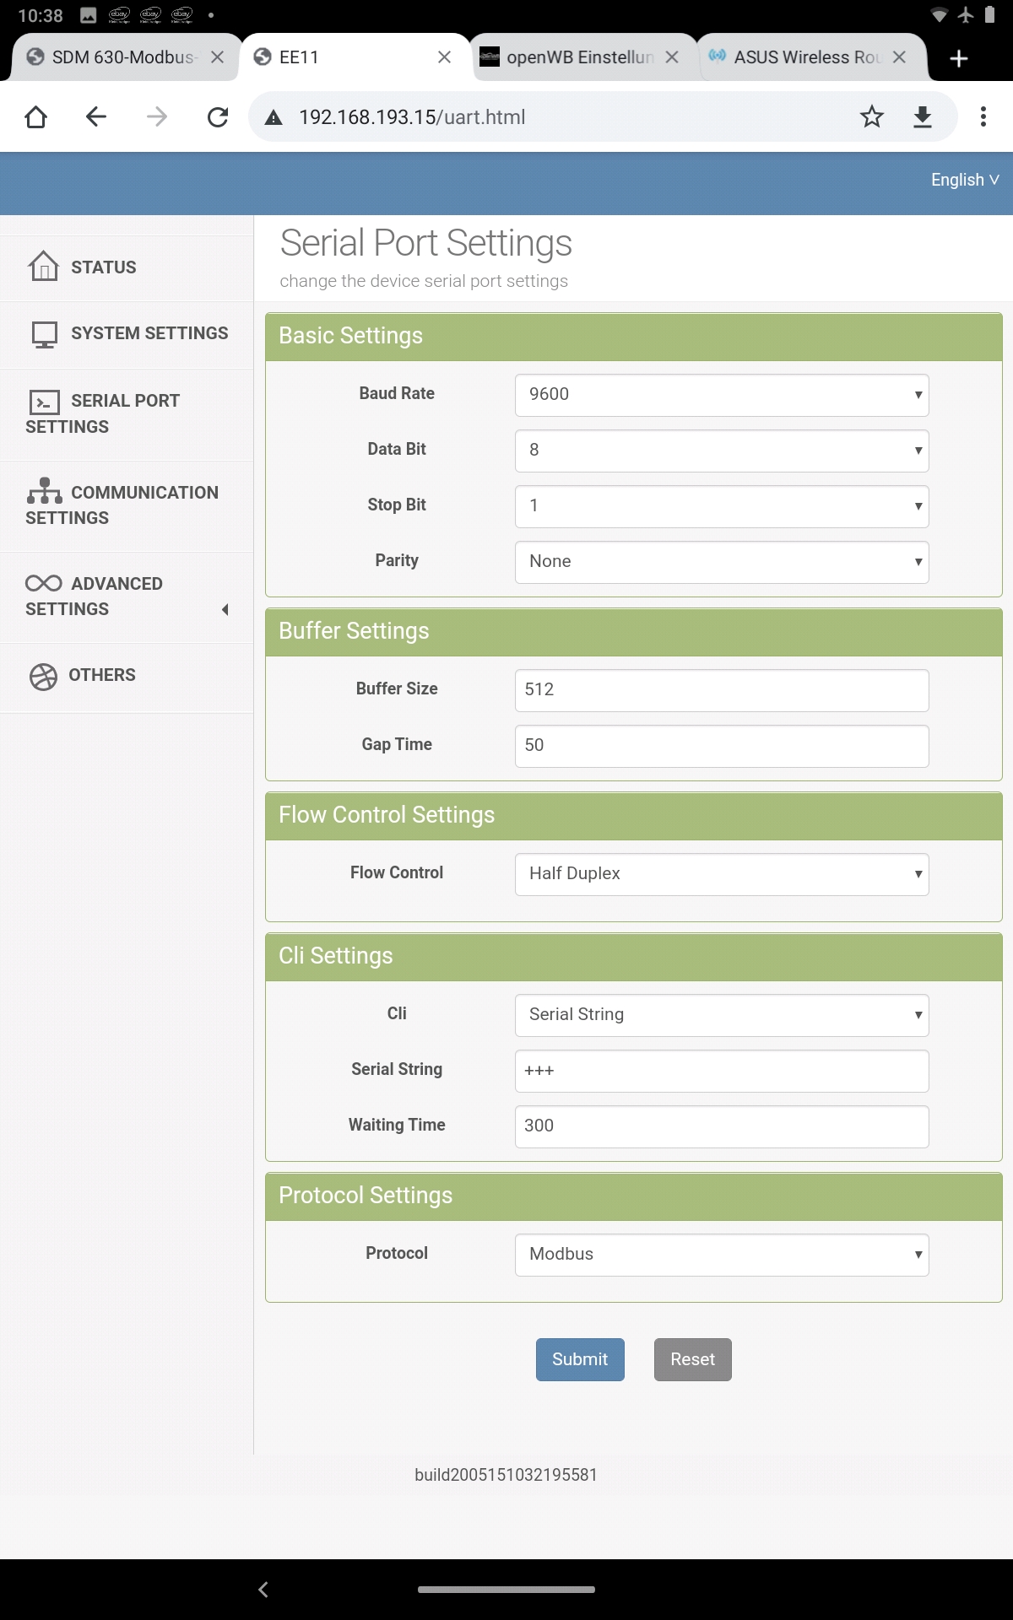Screen dimensions: 1013x1620
Task: Expand the Parity dropdown
Action: [x=722, y=562]
